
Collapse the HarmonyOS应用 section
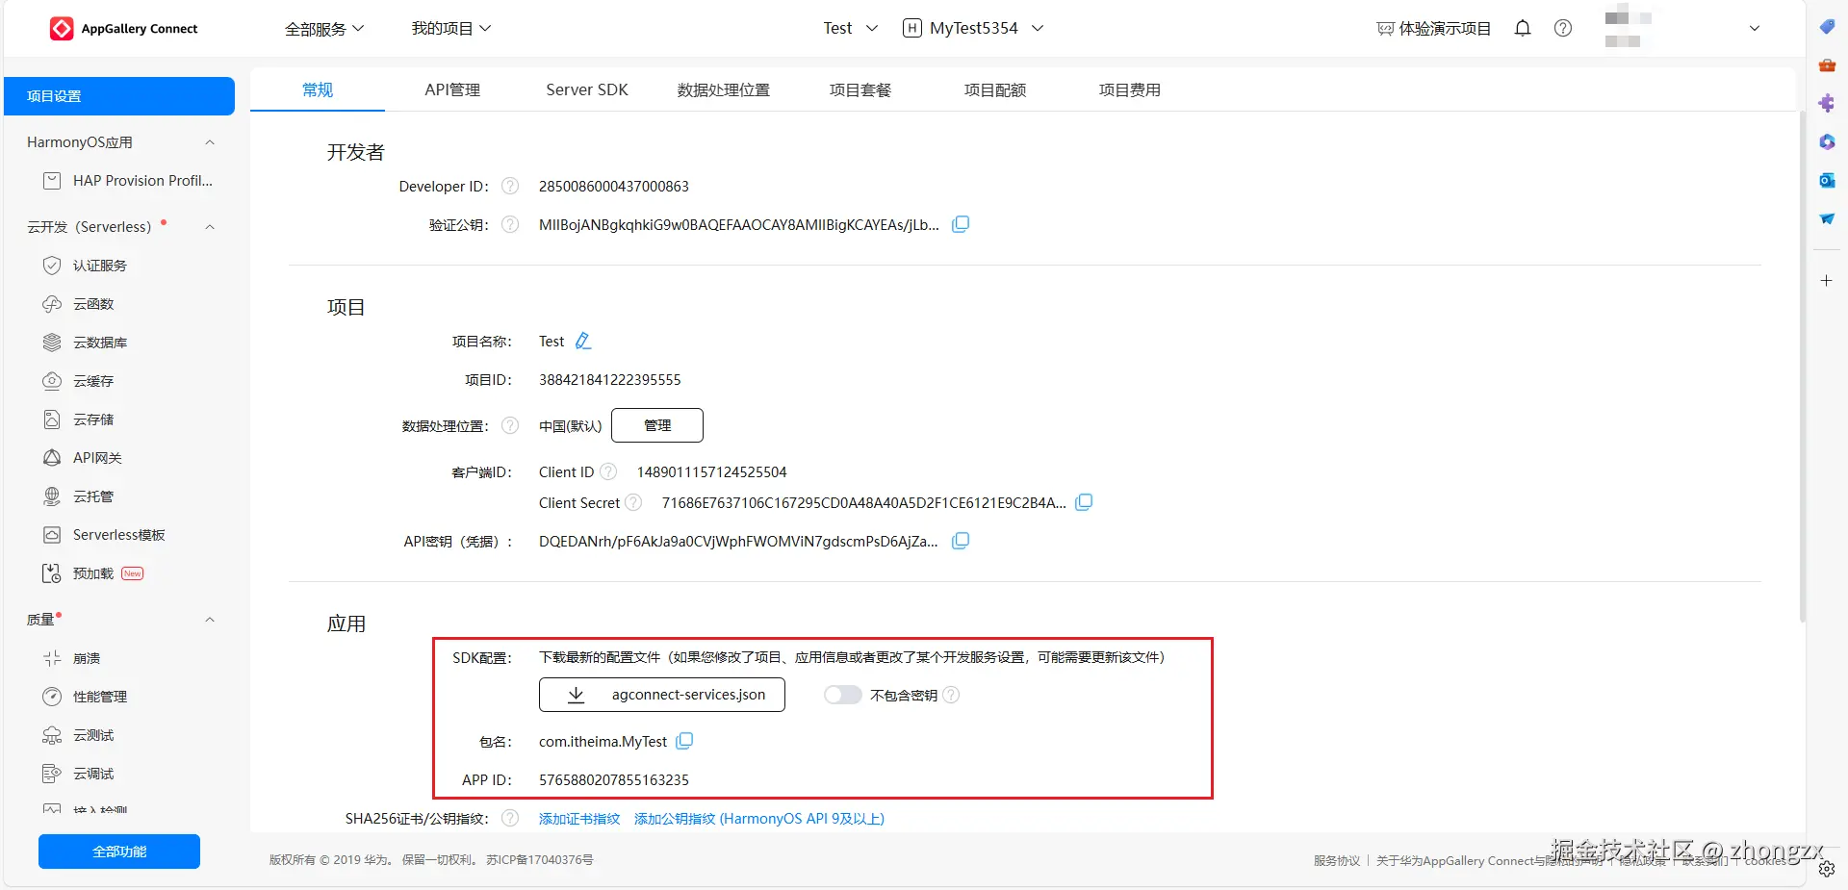(x=210, y=142)
